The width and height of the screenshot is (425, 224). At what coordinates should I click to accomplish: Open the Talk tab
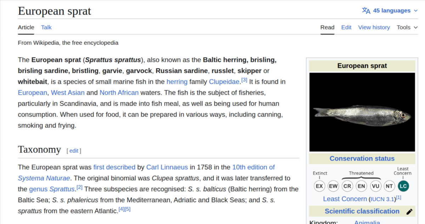[x=46, y=27]
